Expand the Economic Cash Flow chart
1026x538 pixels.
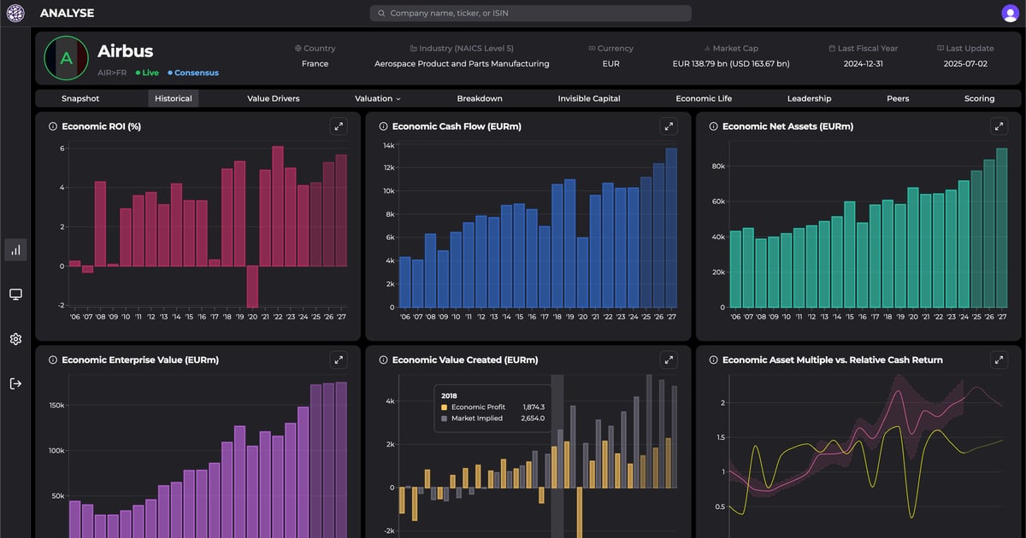[x=669, y=126]
